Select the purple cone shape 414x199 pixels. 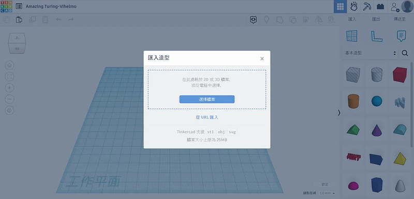377,130
